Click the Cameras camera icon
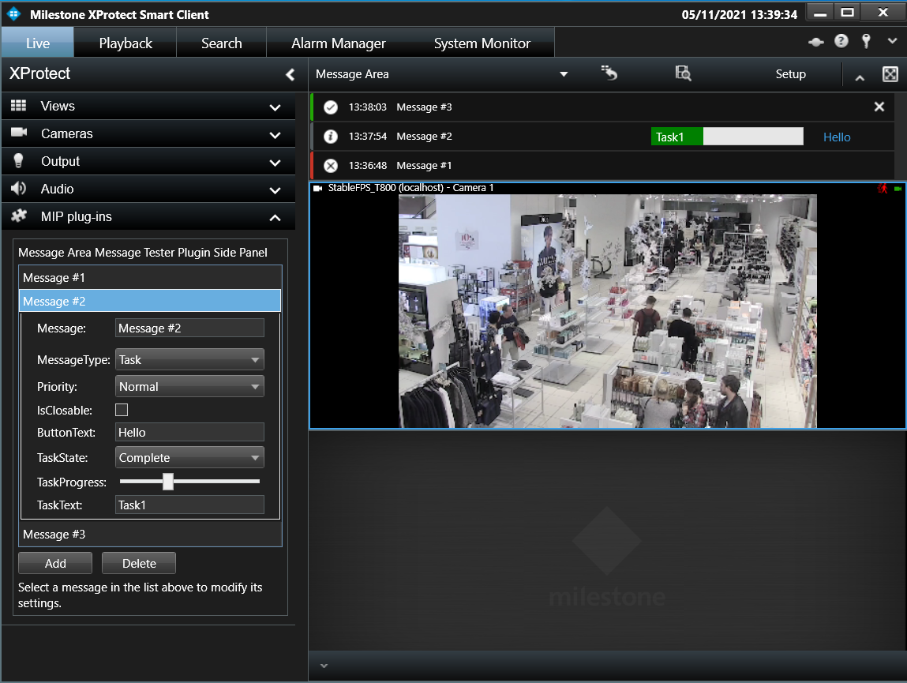Viewport: 907px width, 683px height. click(x=19, y=133)
